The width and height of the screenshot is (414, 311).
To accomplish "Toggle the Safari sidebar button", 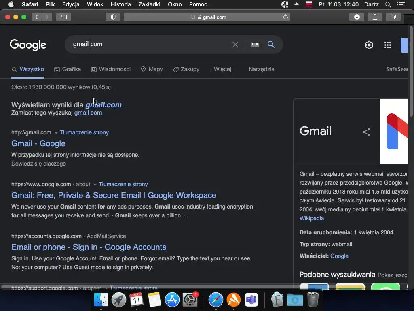I will [x=63, y=17].
